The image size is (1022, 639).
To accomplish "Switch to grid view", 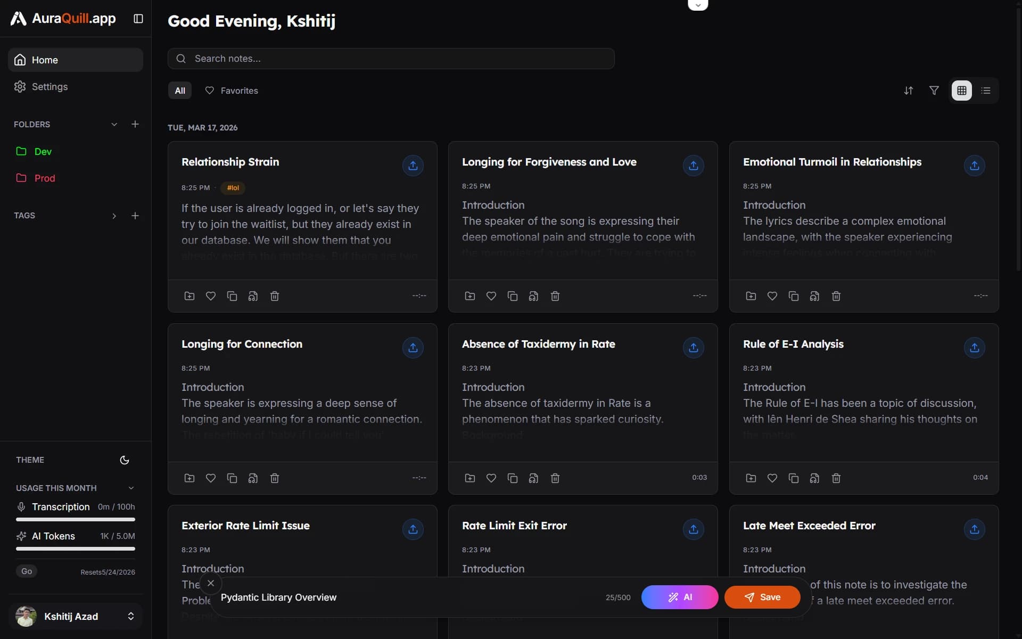I will 962,91.
